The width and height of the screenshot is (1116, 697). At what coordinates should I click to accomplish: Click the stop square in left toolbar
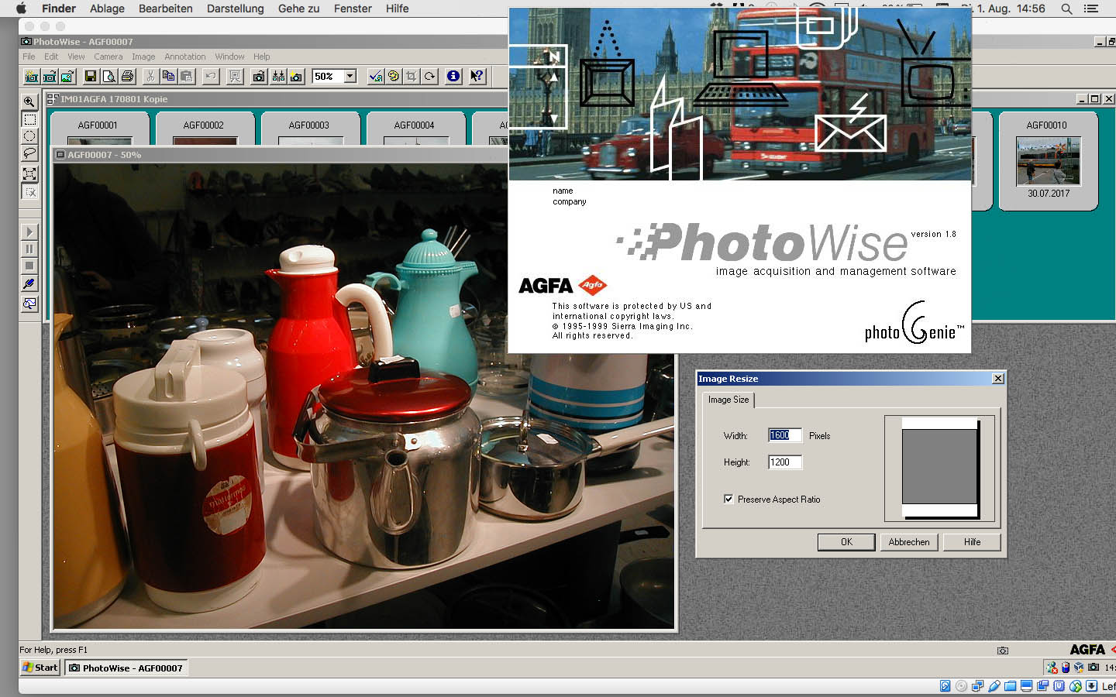click(x=29, y=266)
